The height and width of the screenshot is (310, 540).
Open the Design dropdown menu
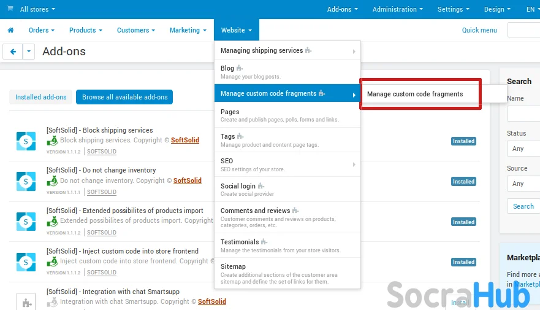click(x=497, y=9)
